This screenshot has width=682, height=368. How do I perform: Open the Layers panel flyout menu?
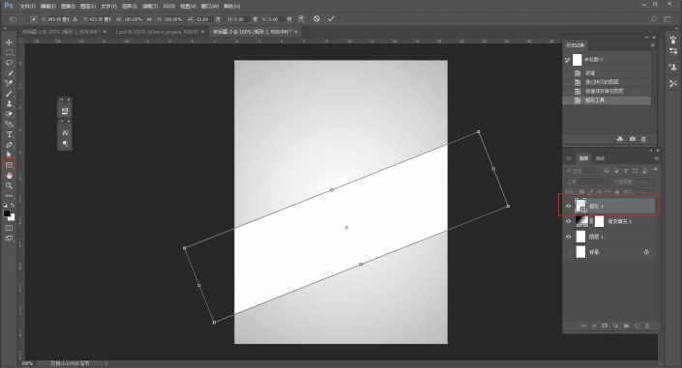[x=656, y=158]
